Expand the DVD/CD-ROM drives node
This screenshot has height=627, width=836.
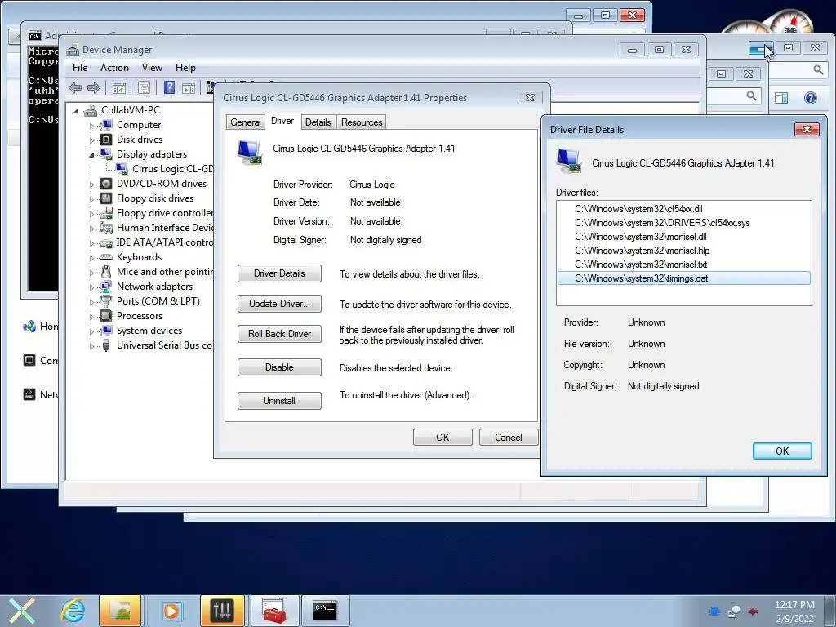(91, 185)
